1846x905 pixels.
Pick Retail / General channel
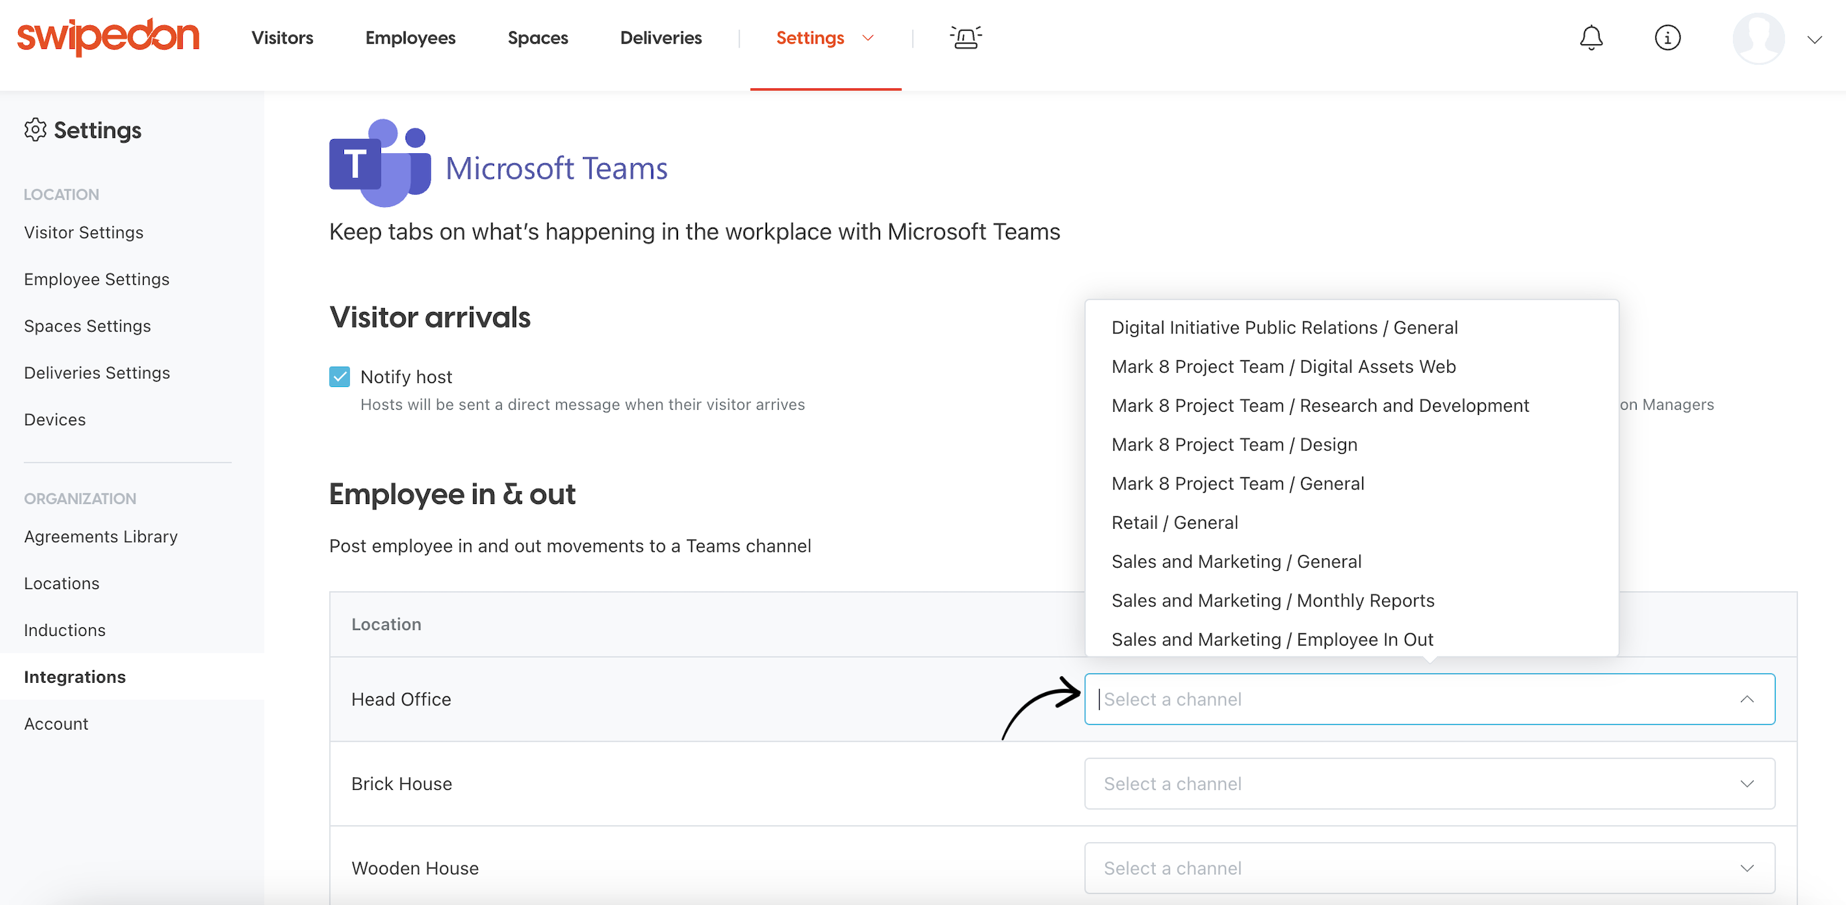[1175, 523]
